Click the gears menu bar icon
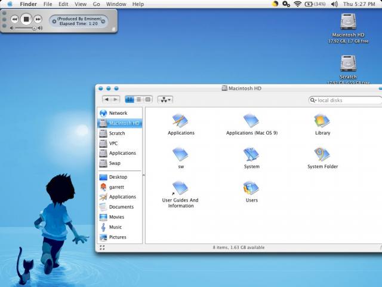382x287 pixels. click(x=286, y=4)
